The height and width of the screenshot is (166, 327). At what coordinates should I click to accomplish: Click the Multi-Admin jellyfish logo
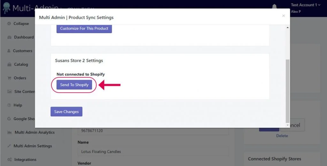pyautogui.click(x=6, y=8)
